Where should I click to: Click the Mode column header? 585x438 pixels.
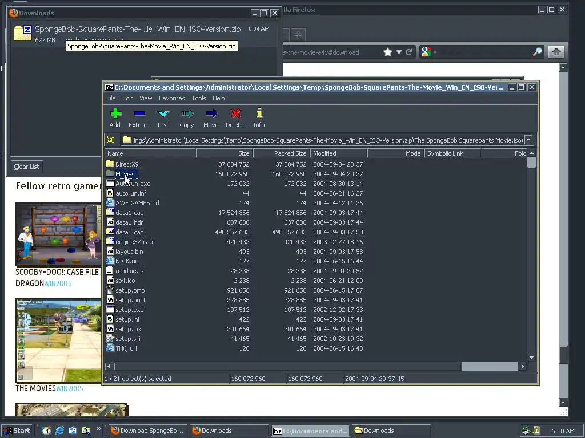coord(396,153)
